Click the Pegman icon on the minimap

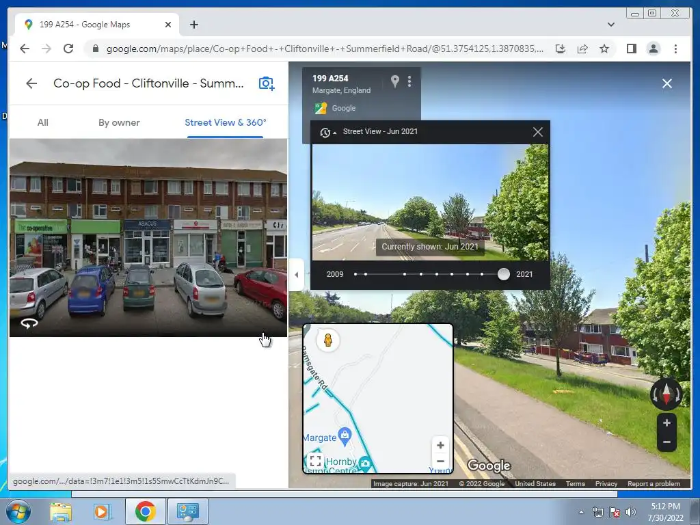tap(328, 340)
